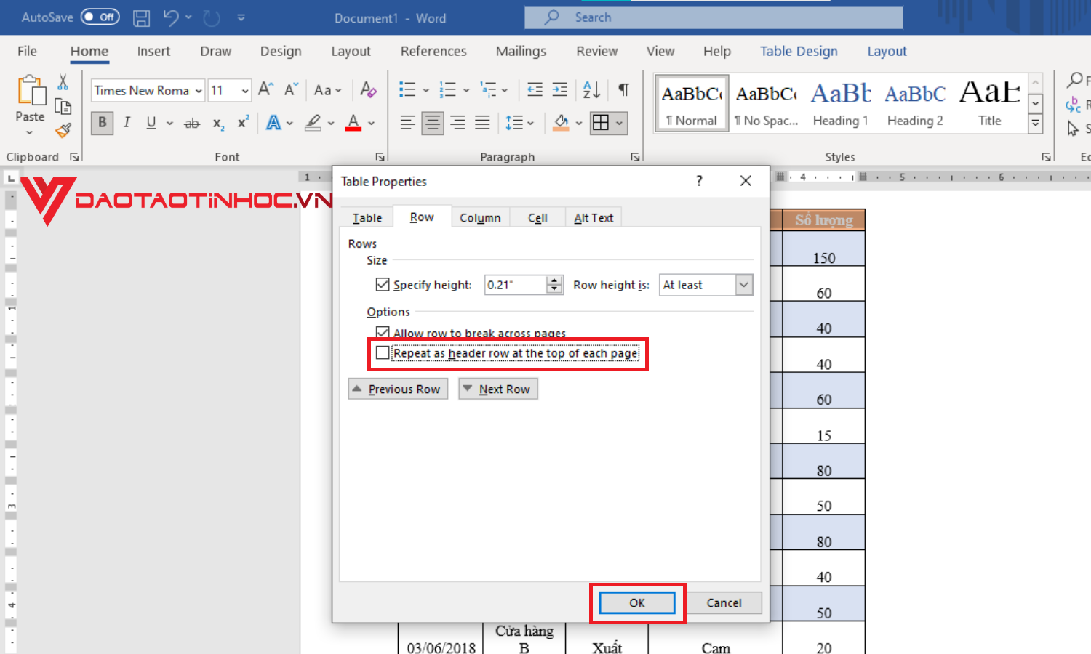Increase paragraph indent
The image size is (1091, 654).
pyautogui.click(x=559, y=89)
